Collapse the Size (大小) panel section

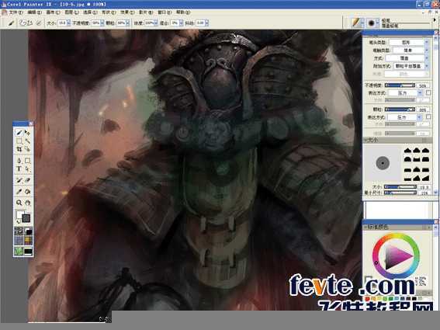coord(366,140)
